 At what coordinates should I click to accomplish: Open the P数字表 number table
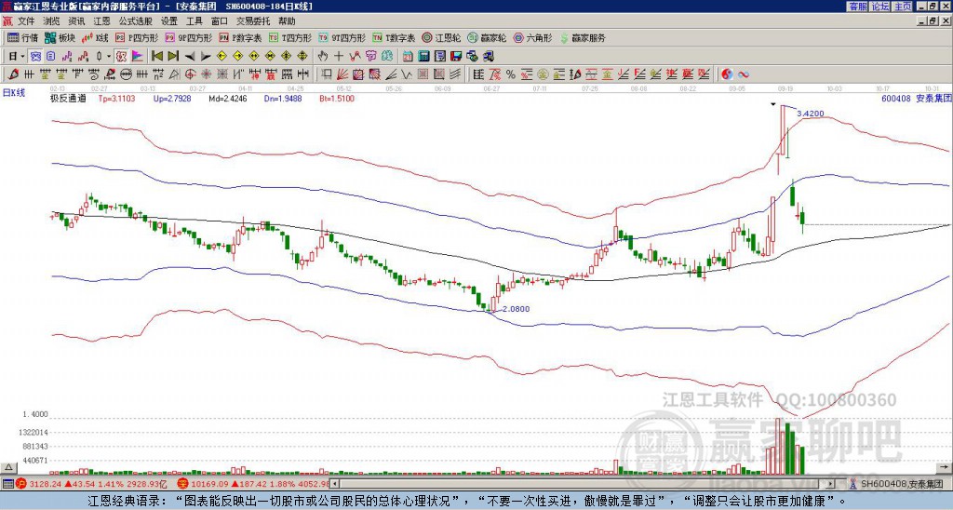(240, 37)
